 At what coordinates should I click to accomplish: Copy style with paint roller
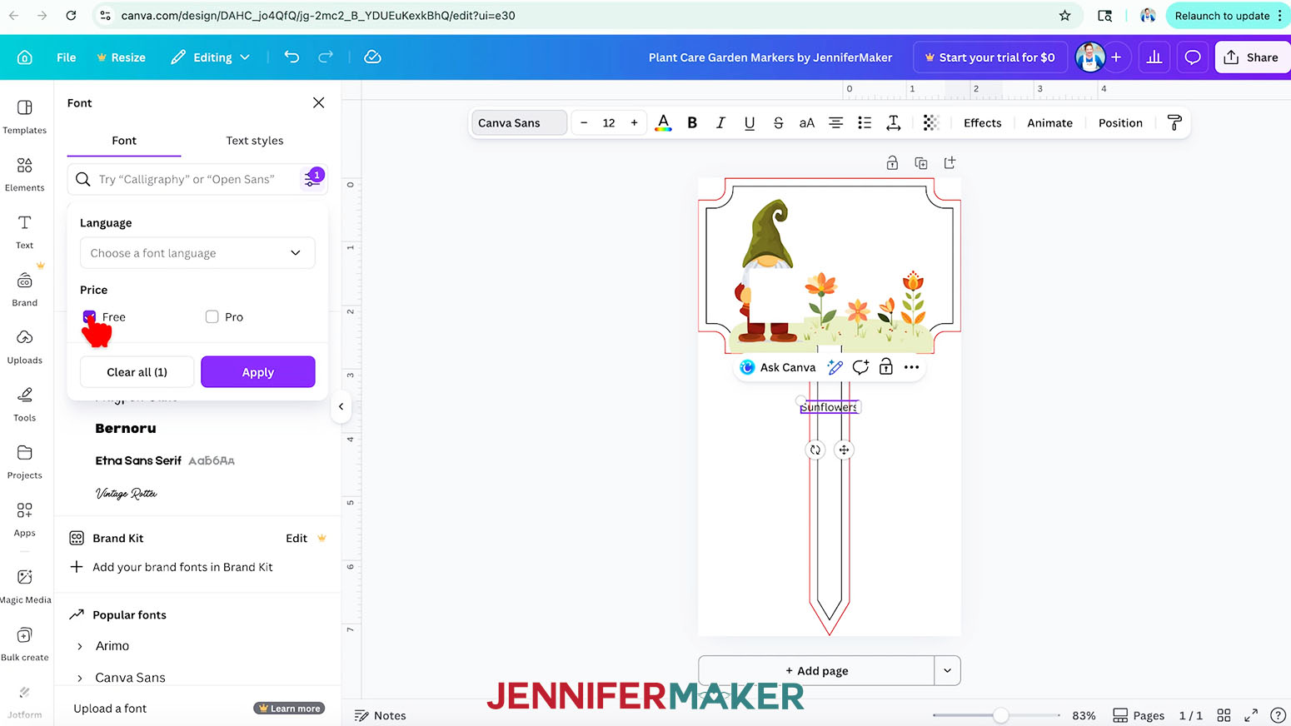click(x=1174, y=122)
